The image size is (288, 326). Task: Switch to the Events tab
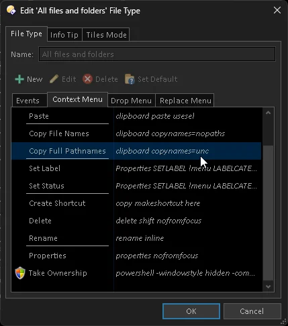pos(28,101)
